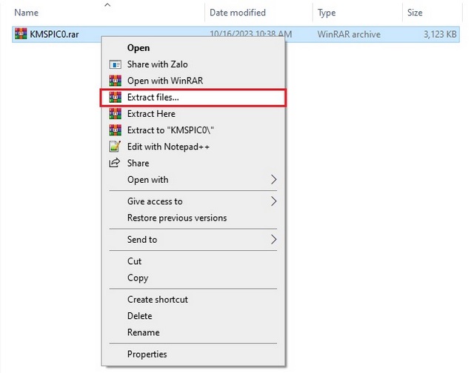Choose Delete from the context menu

(x=140, y=316)
